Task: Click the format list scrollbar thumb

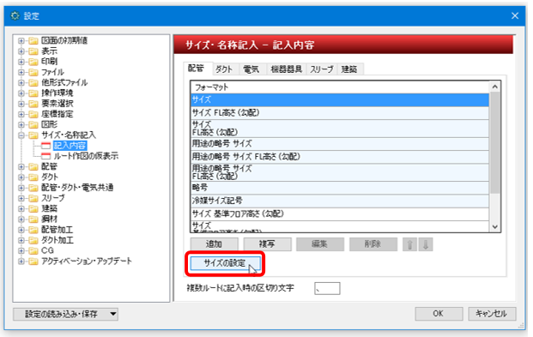Action: pyautogui.click(x=495, y=142)
